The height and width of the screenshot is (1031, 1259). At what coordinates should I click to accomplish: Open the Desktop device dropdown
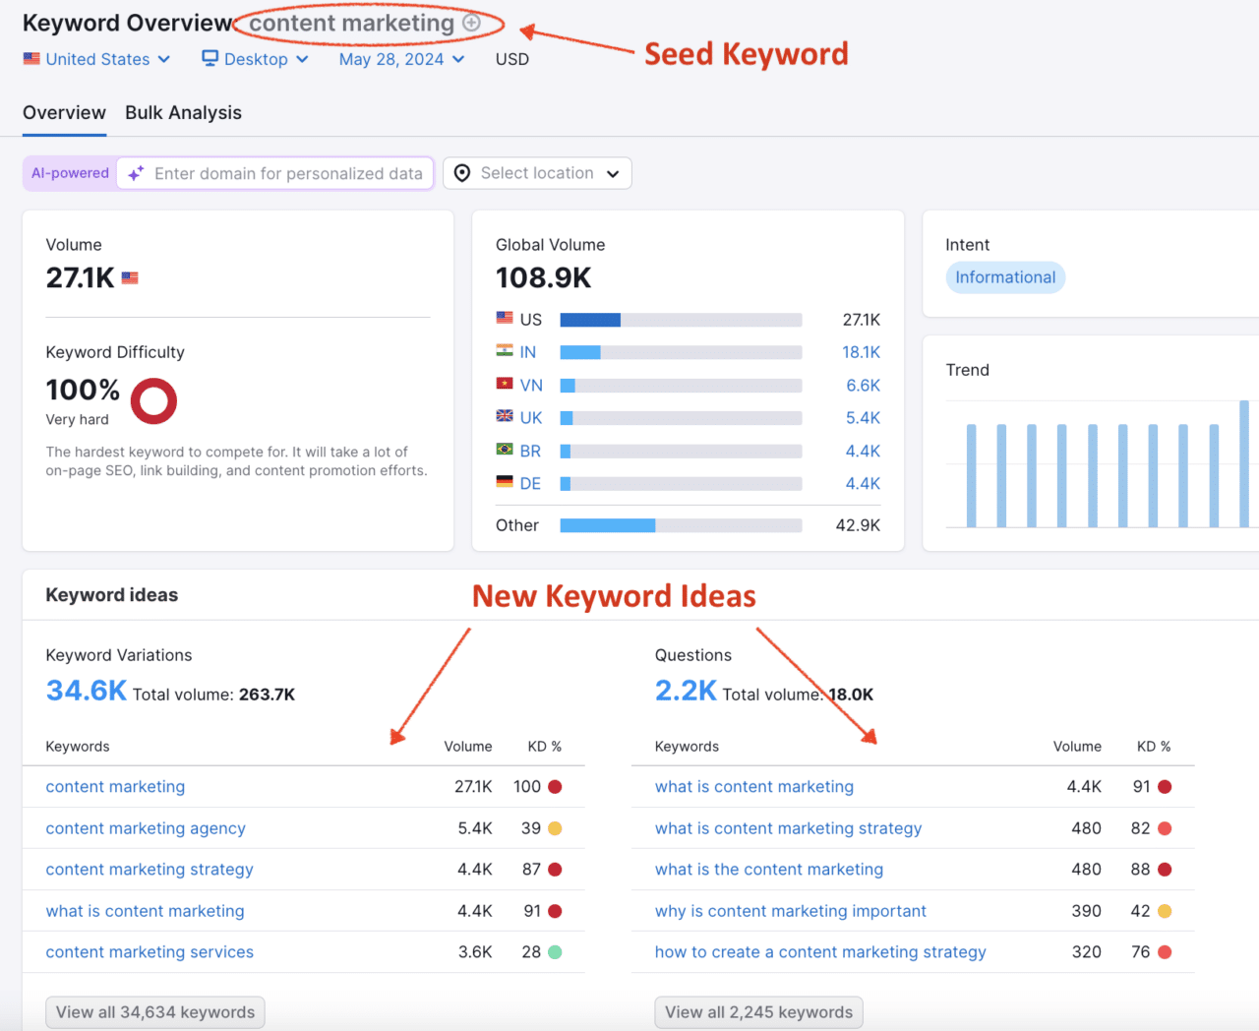click(x=254, y=59)
